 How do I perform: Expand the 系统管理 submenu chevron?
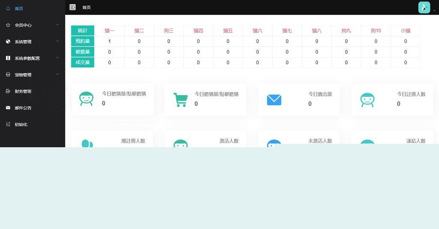[57, 41]
